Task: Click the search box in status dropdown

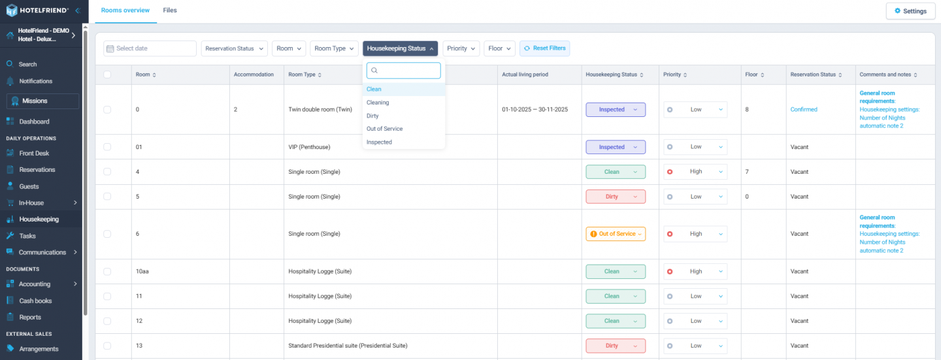Action: tap(404, 71)
